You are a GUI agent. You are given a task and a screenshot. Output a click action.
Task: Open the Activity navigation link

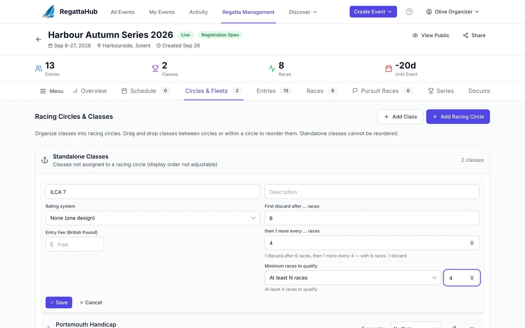[198, 12]
